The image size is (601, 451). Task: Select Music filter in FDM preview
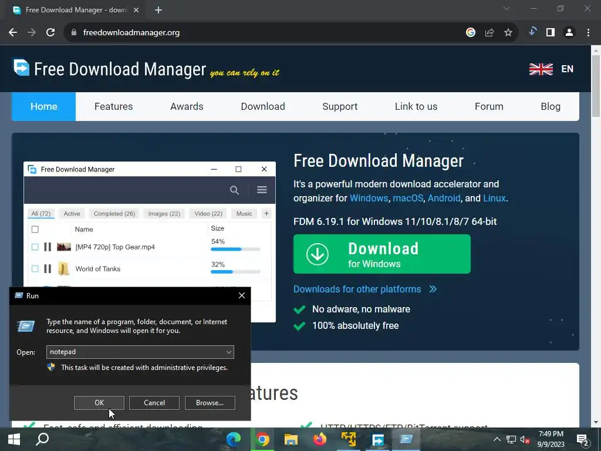point(244,214)
